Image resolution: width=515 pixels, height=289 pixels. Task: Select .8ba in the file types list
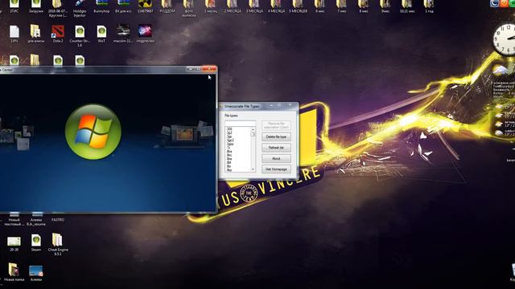coord(229,152)
